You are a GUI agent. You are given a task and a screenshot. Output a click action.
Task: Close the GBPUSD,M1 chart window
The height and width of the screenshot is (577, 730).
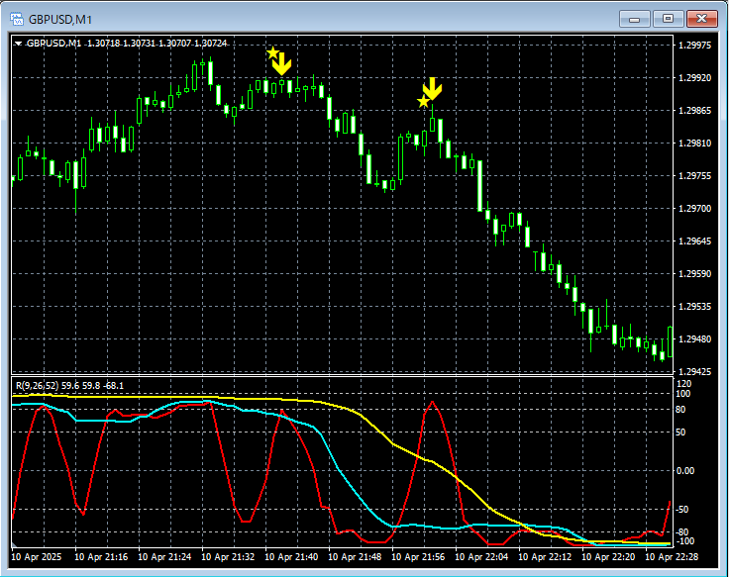[701, 19]
